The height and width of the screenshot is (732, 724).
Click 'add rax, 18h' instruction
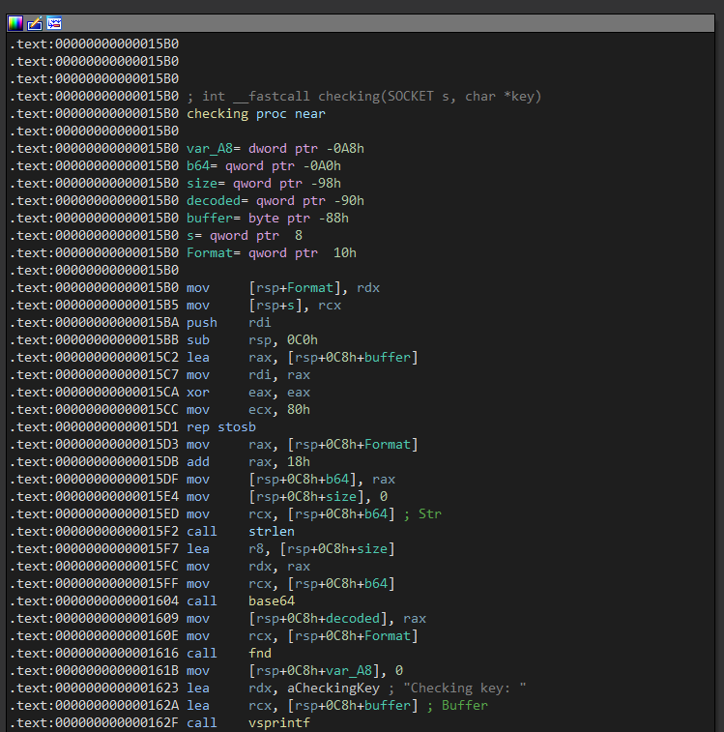pos(248,461)
